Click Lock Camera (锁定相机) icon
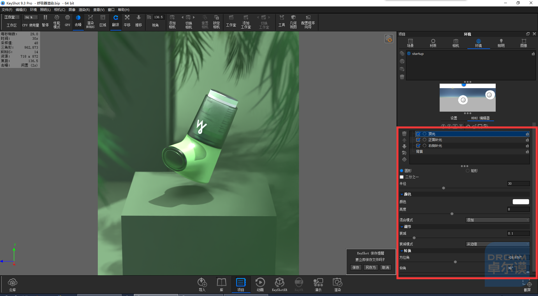Image resolution: width=538 pixels, height=296 pixels. (x=216, y=22)
